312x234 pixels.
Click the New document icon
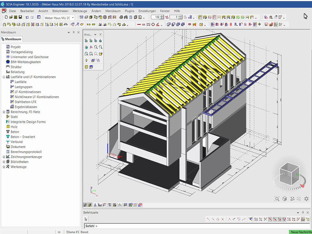pyautogui.click(x=6, y=17)
